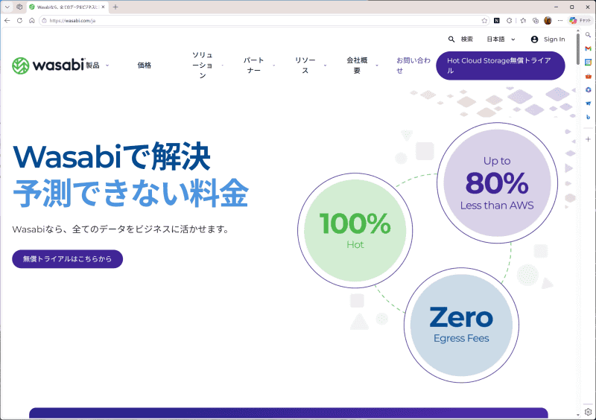
Task: Click the Zero Egress Fees circle
Action: point(461,325)
